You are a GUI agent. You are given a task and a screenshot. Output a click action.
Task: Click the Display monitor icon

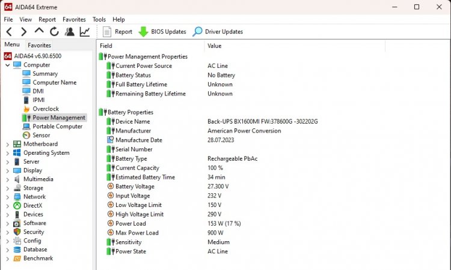[x=17, y=170]
